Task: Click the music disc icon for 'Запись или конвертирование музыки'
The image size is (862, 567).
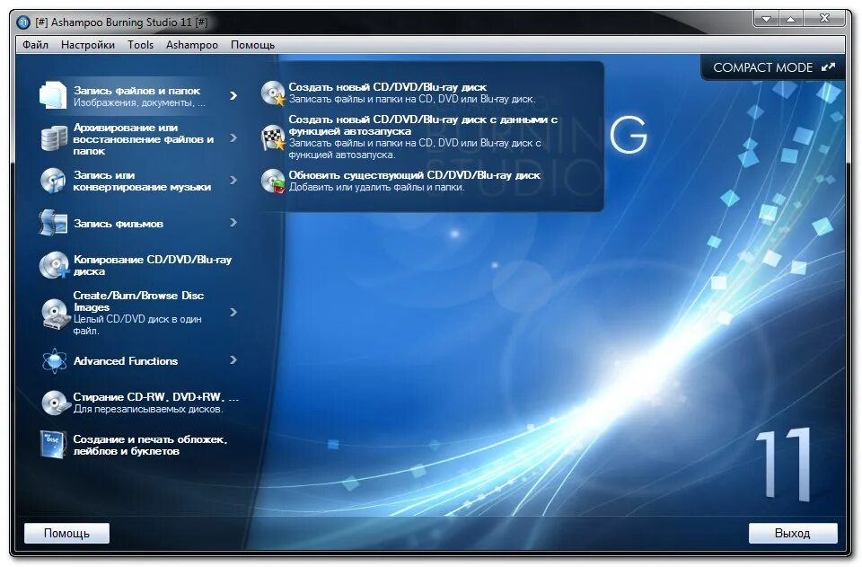Action: [x=53, y=181]
